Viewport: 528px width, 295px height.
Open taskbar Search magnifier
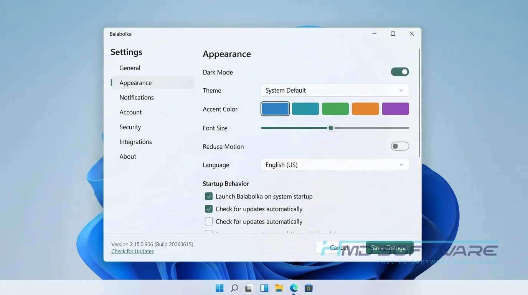pyautogui.click(x=234, y=288)
